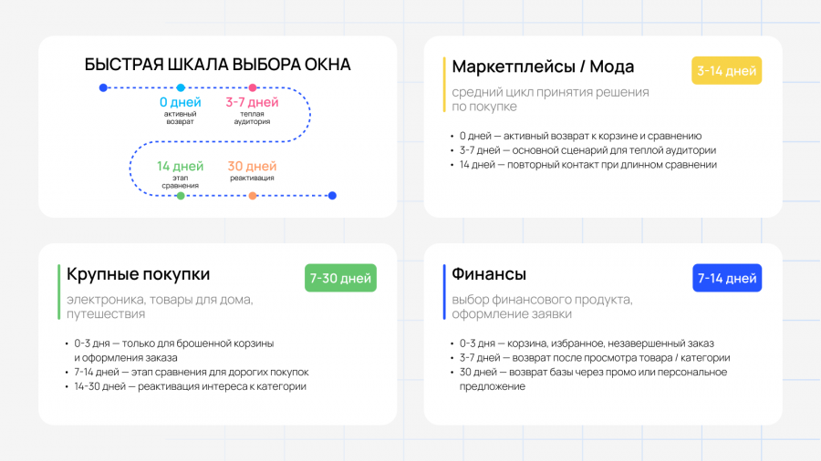Click bullet "3-7 дней — основной сценарий"
The height and width of the screenshot is (461, 821).
point(587,150)
